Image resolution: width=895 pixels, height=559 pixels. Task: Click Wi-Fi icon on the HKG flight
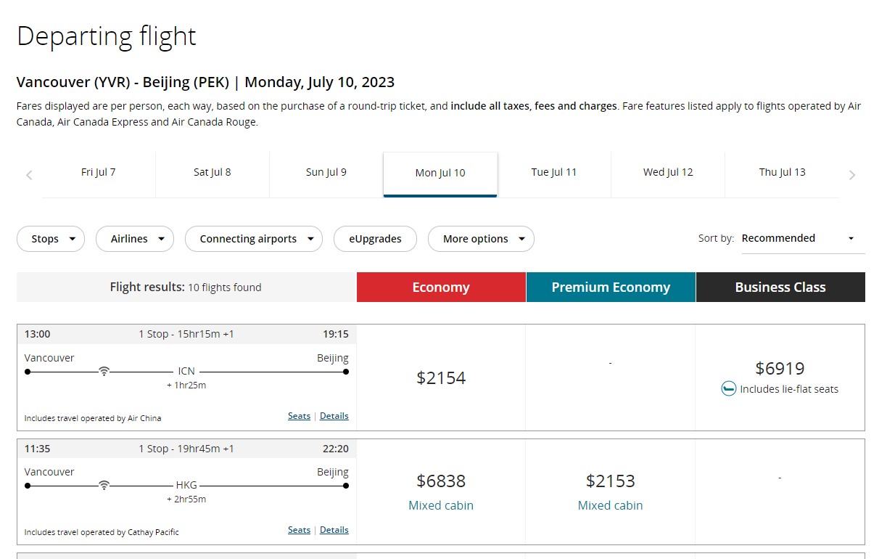coord(104,485)
